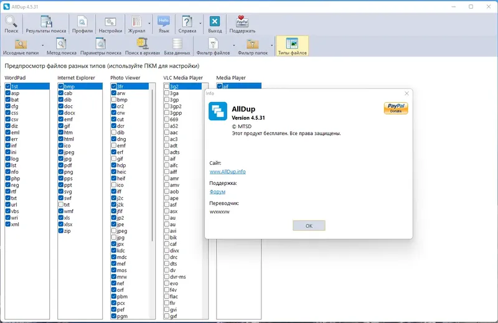
Task: Uncheck xml in WordPad list
Action: (8, 224)
